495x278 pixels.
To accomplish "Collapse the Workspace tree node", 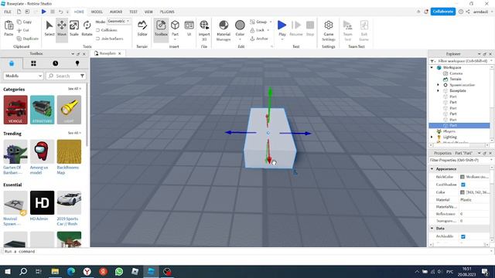I will coord(432,67).
